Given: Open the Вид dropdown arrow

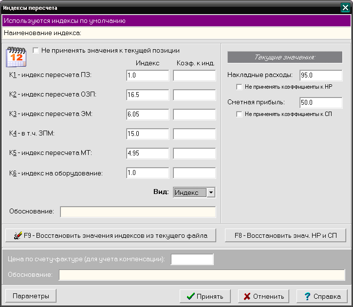Looking at the screenshot, I should click(x=210, y=192).
